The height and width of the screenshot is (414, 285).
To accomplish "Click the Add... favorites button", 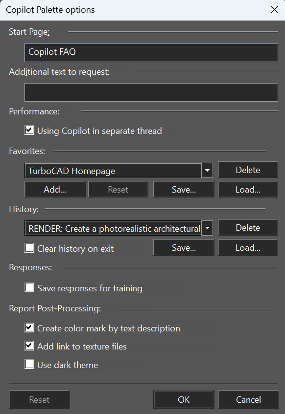I will 55,189.
